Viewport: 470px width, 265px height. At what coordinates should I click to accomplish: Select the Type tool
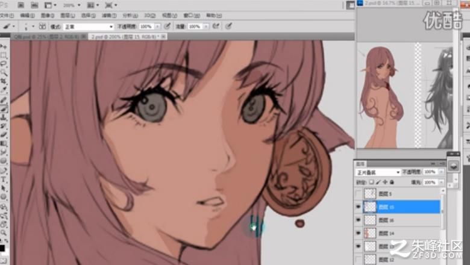pos(4,179)
